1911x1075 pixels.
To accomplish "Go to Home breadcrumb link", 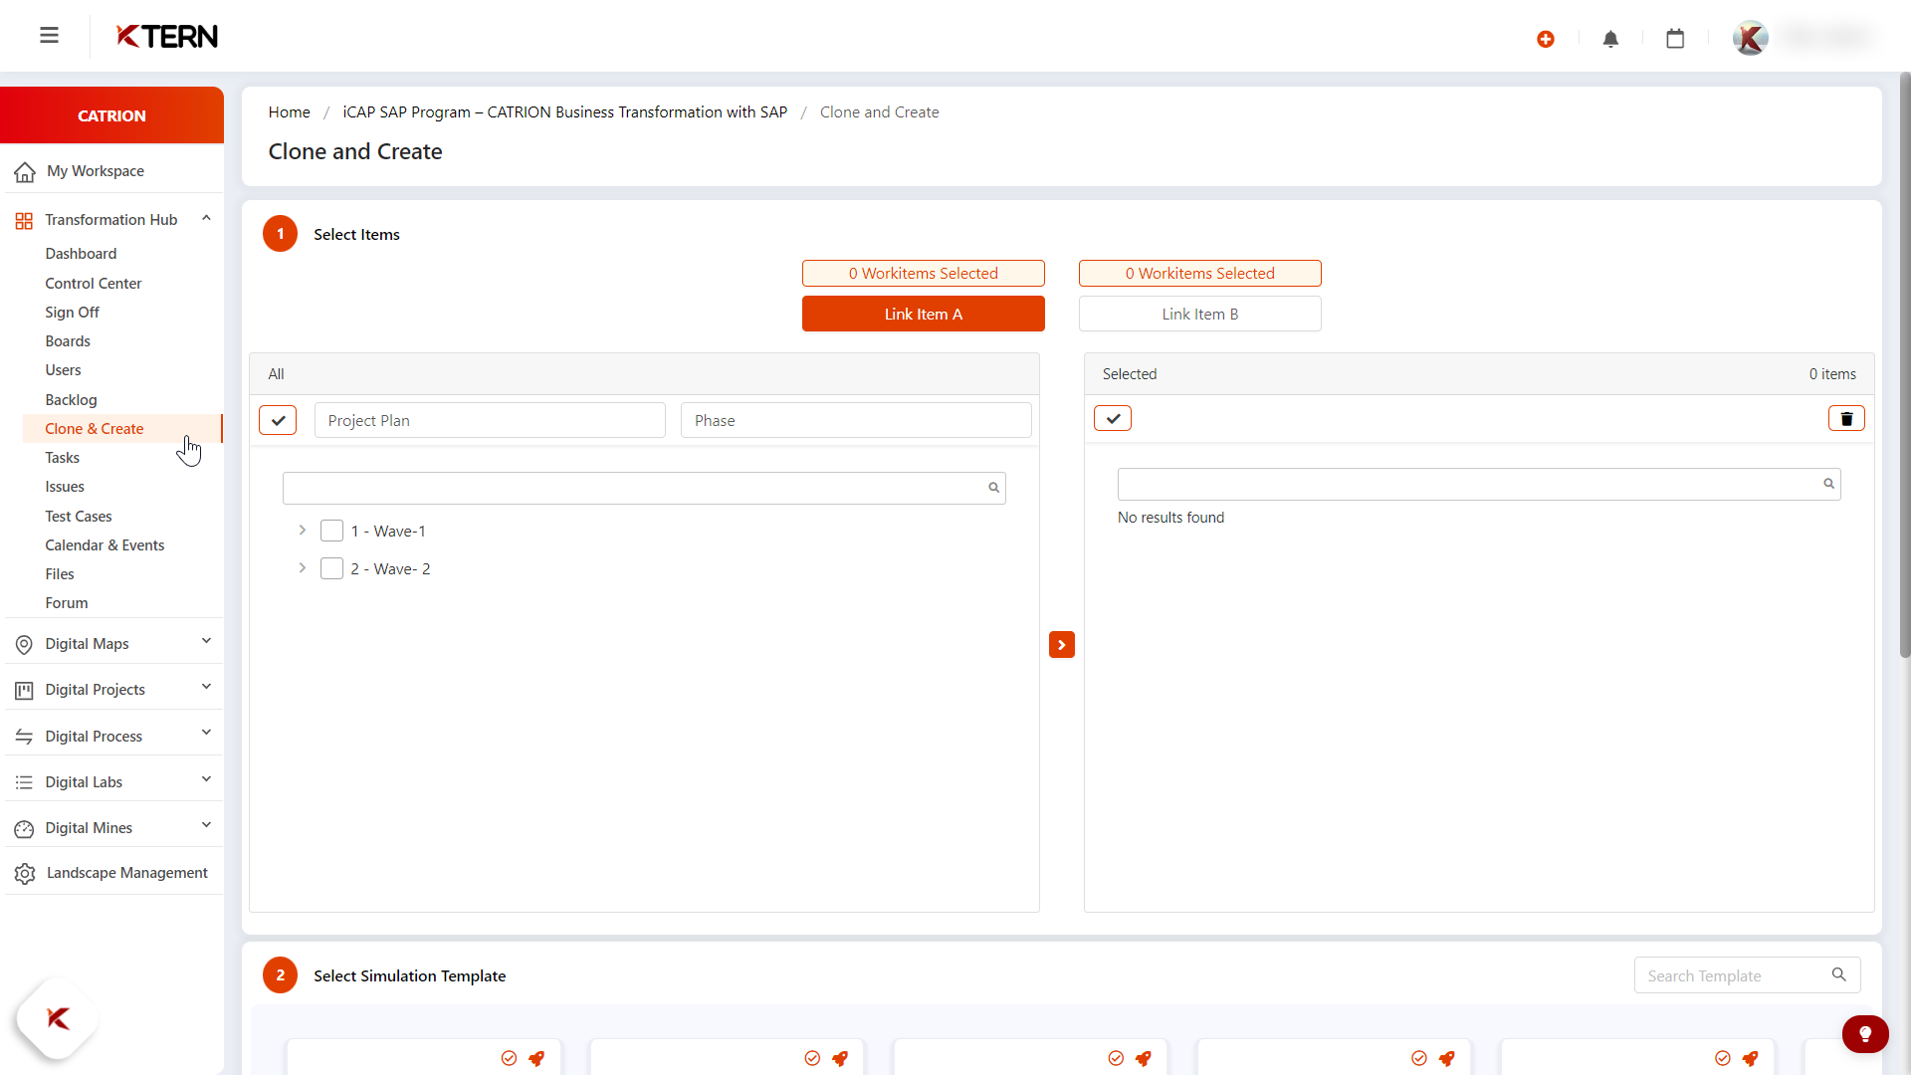I will click(x=289, y=112).
